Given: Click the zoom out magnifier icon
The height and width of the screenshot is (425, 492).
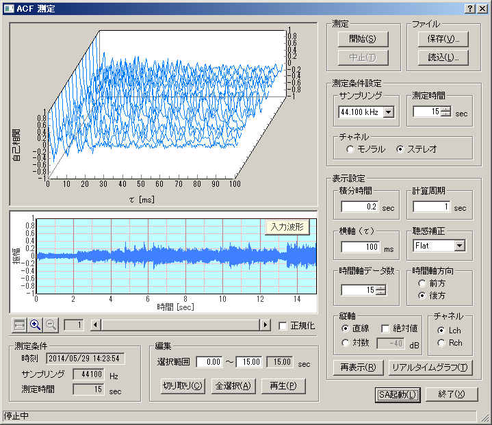Looking at the screenshot, I should (x=51, y=325).
